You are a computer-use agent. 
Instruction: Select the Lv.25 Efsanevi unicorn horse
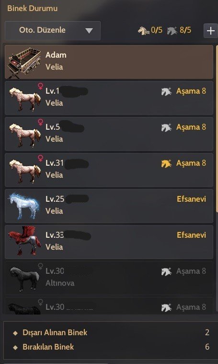coord(109,206)
